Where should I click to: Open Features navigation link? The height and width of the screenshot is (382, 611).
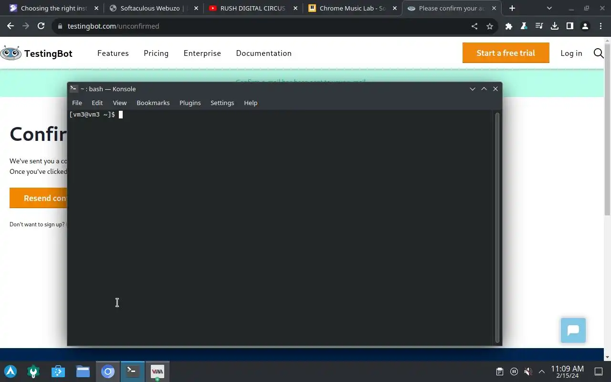[x=113, y=53]
